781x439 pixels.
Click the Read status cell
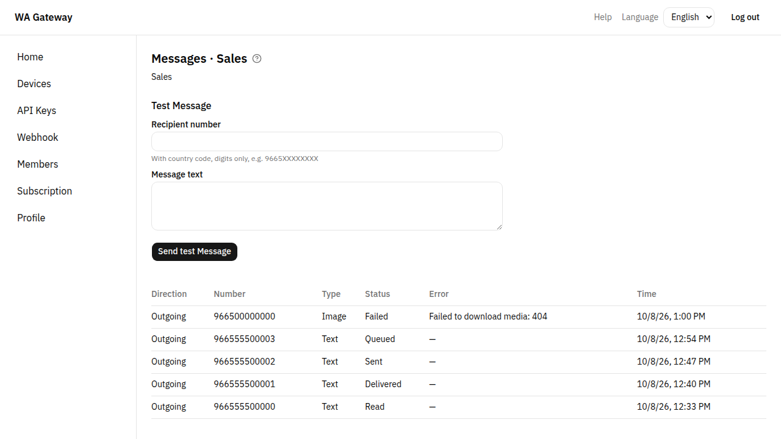[x=375, y=407]
